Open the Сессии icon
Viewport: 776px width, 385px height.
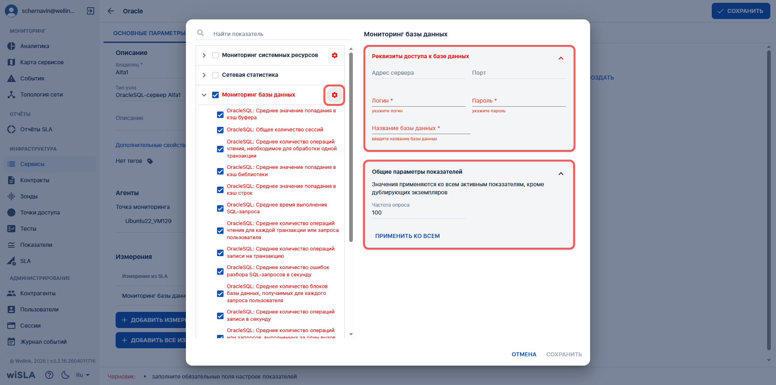tap(11, 326)
